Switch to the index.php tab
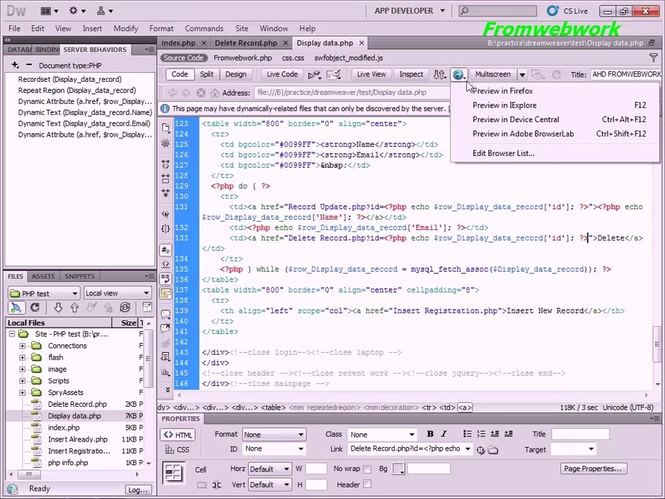The image size is (665, 499). [x=179, y=43]
